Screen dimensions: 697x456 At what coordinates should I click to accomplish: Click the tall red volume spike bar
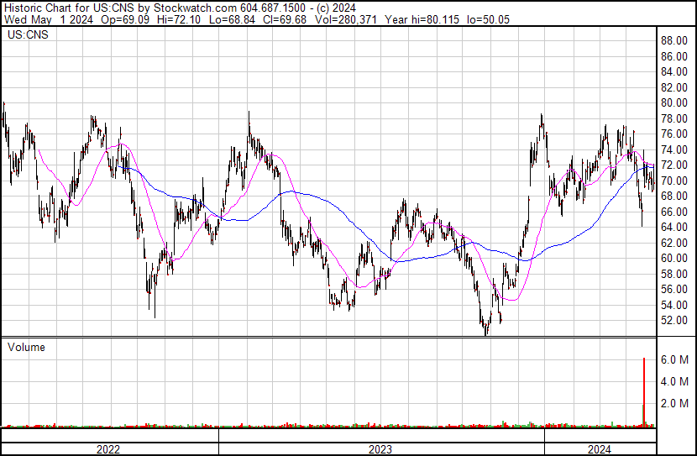[644, 392]
